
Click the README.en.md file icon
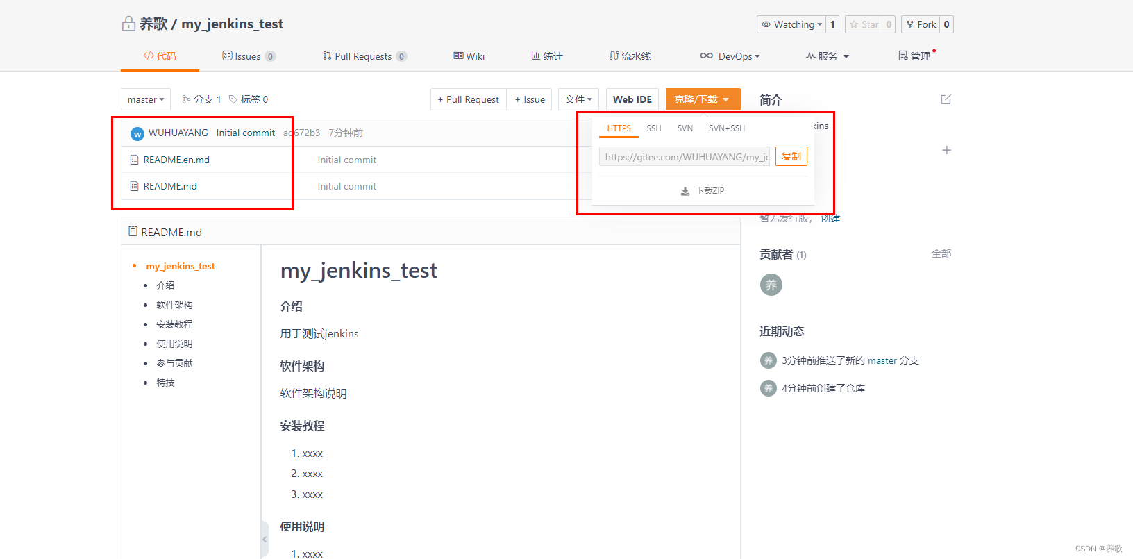135,160
